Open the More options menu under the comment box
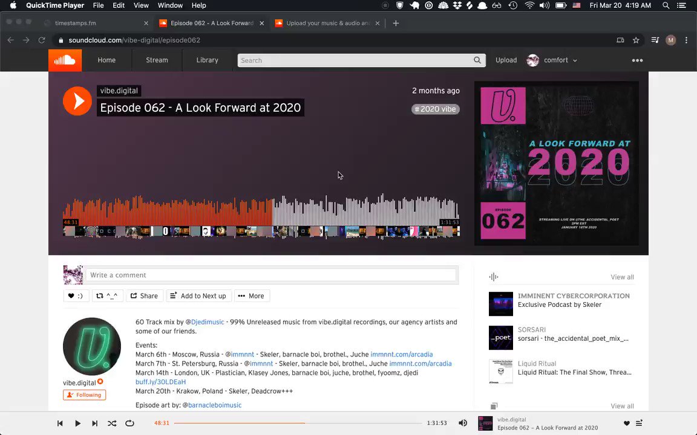697x435 pixels. [251, 295]
